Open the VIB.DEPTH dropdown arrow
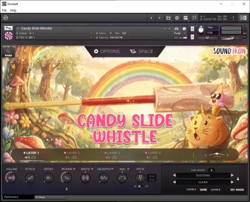Image resolution: width=250 pixels, height=202 pixels. [x=112, y=169]
